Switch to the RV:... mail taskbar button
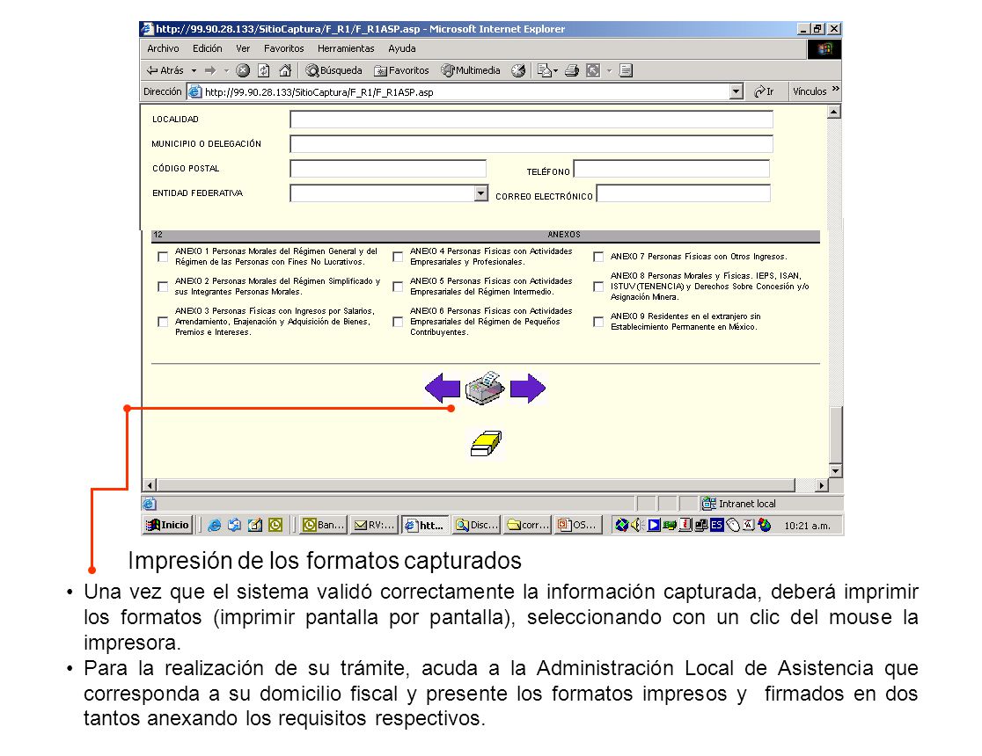982x756 pixels. pyautogui.click(x=375, y=525)
